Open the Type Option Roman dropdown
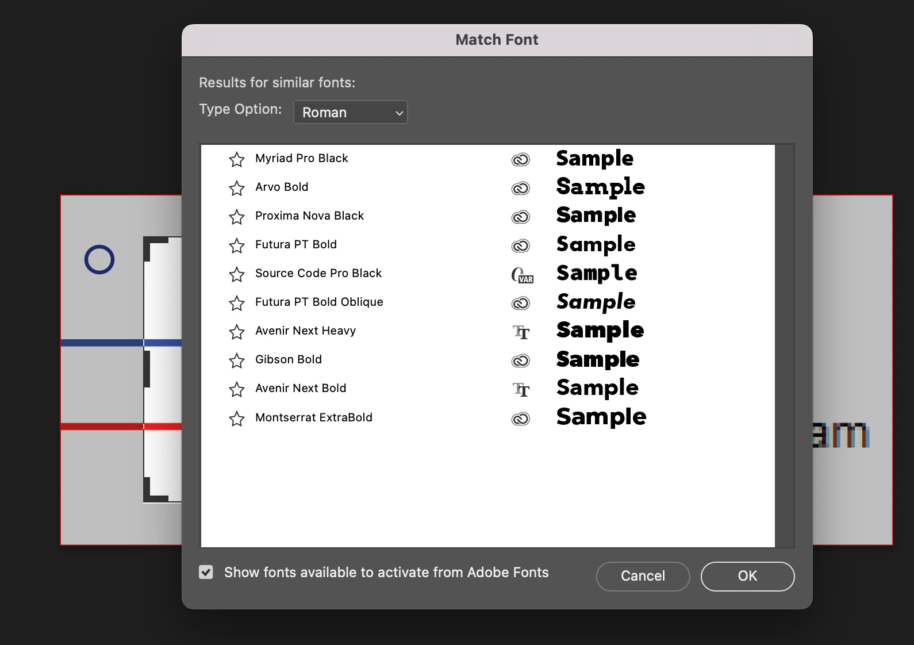Viewport: 914px width, 645px height. click(x=351, y=112)
